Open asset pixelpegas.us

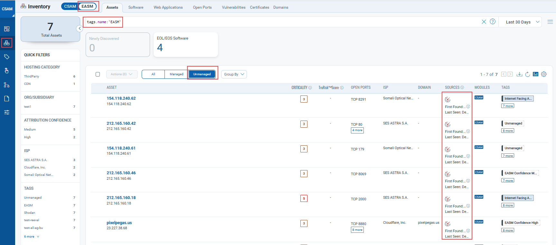pos(119,223)
